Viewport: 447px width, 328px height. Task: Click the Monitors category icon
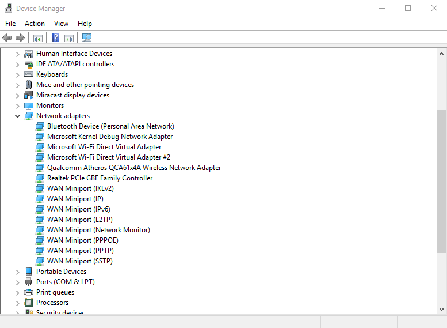coord(29,105)
